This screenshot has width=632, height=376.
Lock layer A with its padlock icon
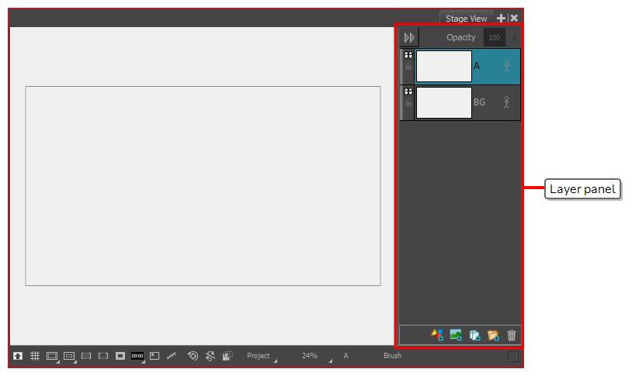pos(408,67)
